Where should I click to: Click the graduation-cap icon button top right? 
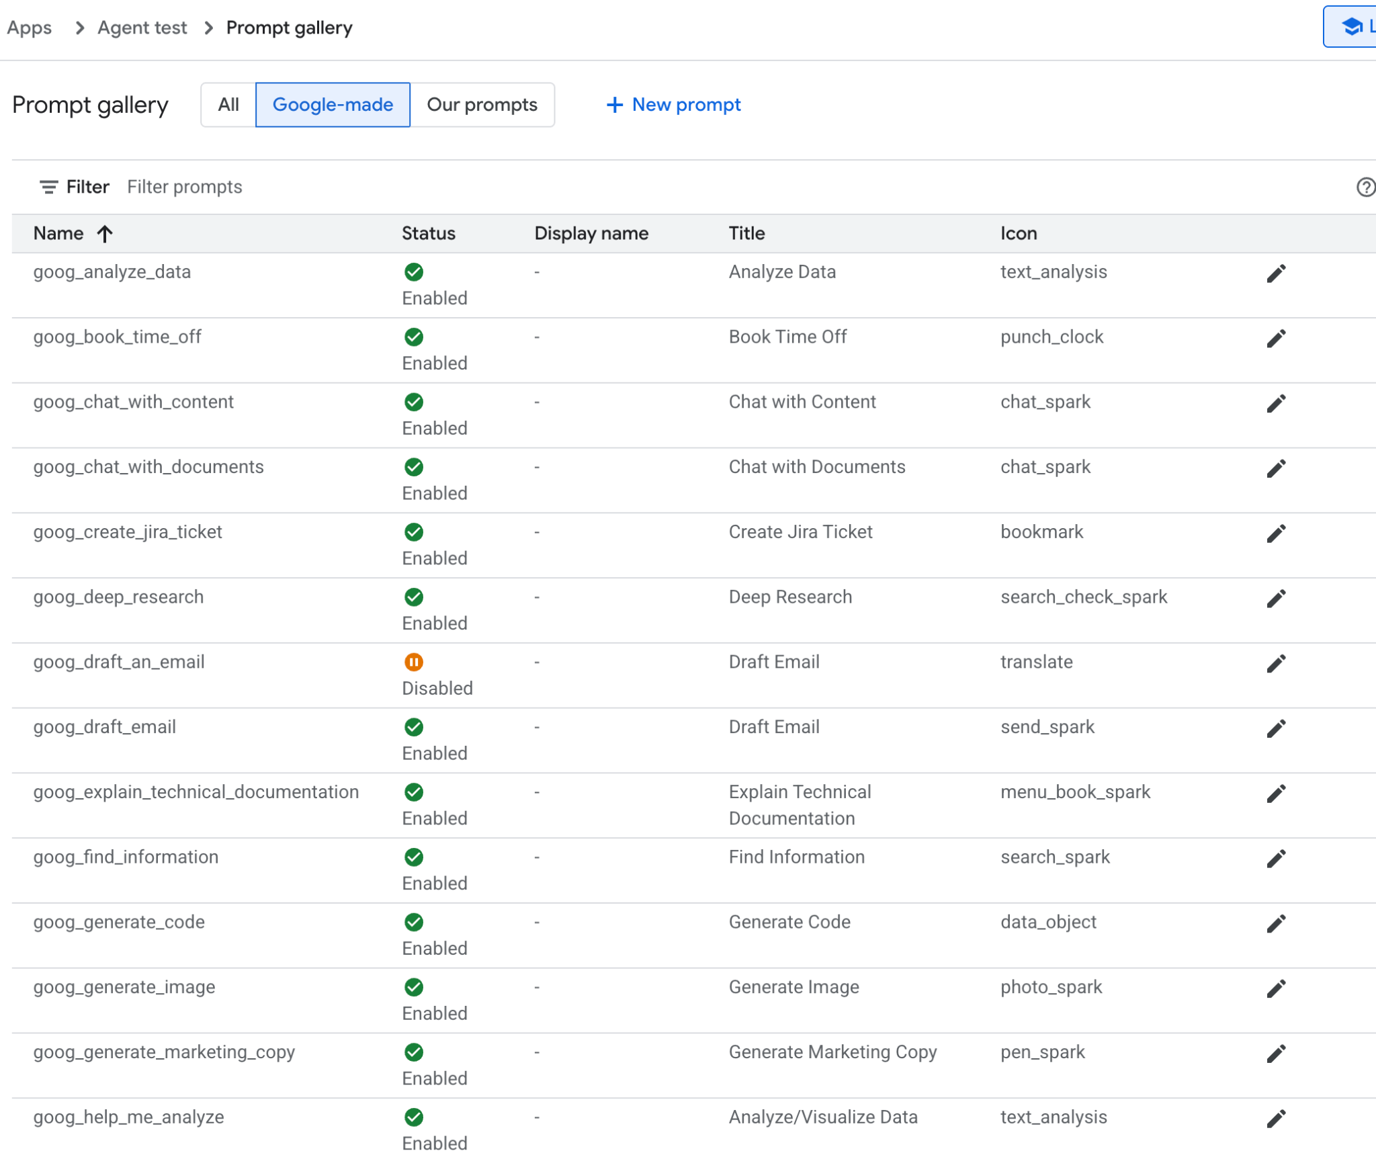1354,27
